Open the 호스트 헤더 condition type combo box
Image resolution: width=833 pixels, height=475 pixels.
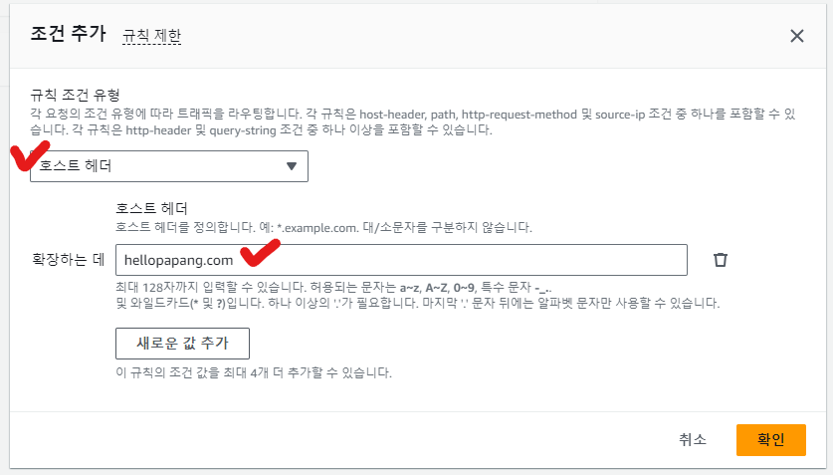pyautogui.click(x=169, y=166)
